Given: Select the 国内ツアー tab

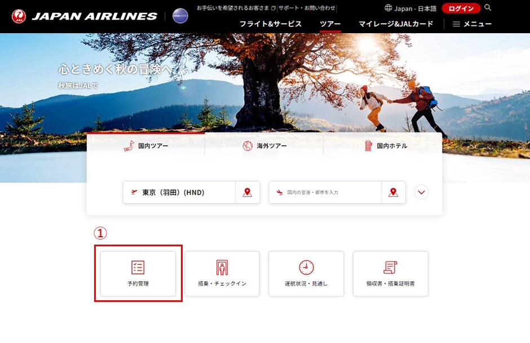Looking at the screenshot, I should click(x=146, y=146).
